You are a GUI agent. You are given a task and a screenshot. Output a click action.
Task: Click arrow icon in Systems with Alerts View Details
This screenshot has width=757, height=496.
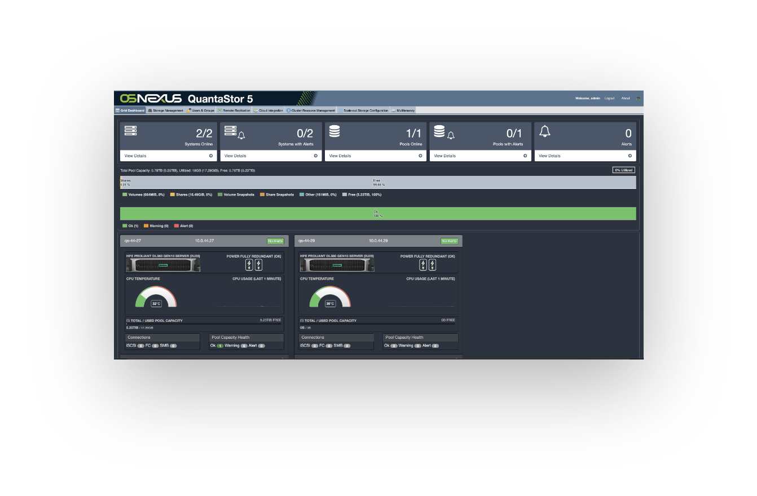(316, 156)
